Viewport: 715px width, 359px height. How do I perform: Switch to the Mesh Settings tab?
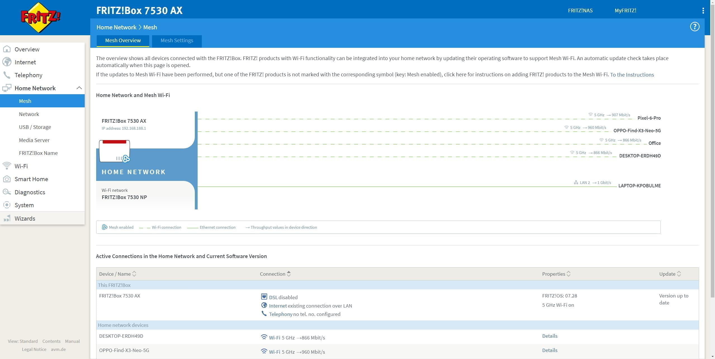pyautogui.click(x=177, y=41)
